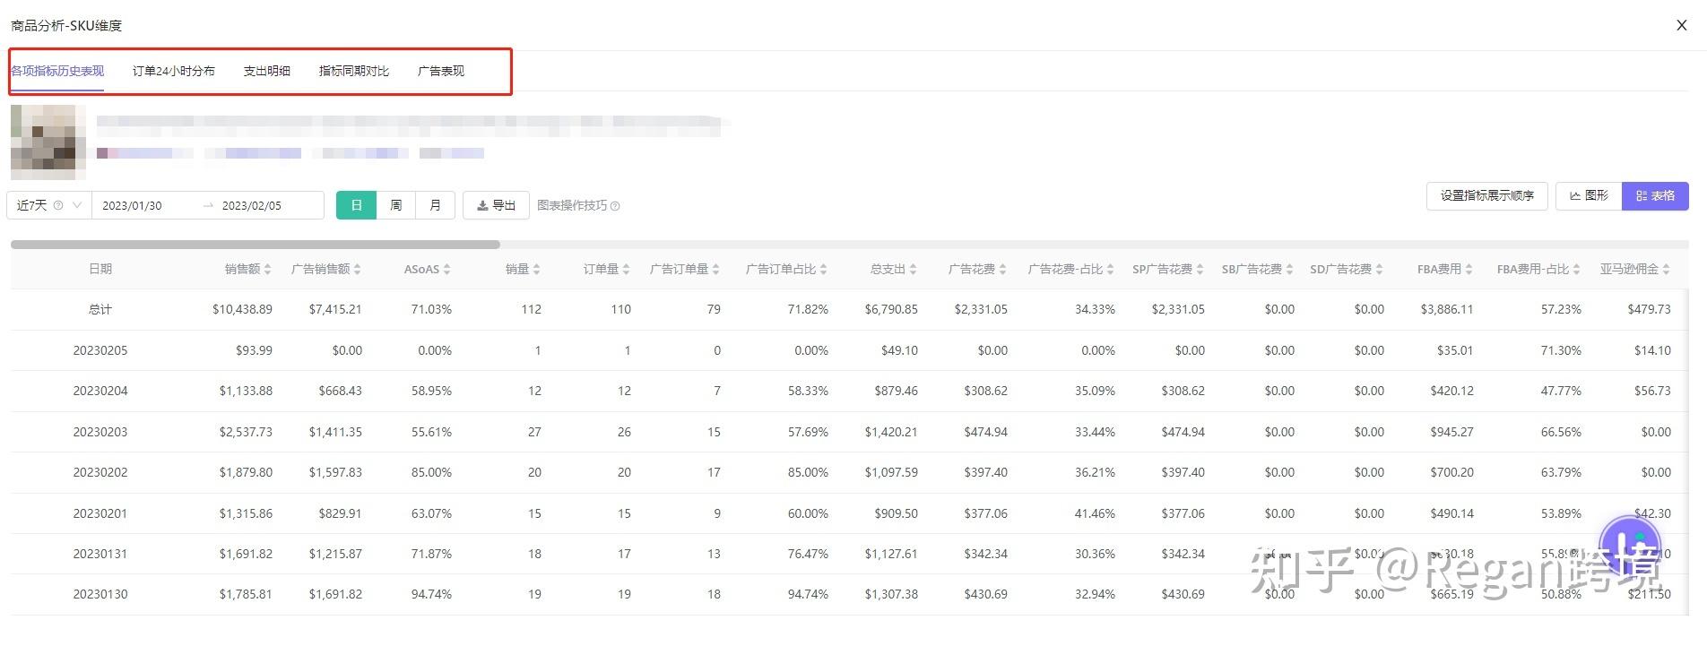Click 设置指标展示顺序 button

pos(1486,195)
